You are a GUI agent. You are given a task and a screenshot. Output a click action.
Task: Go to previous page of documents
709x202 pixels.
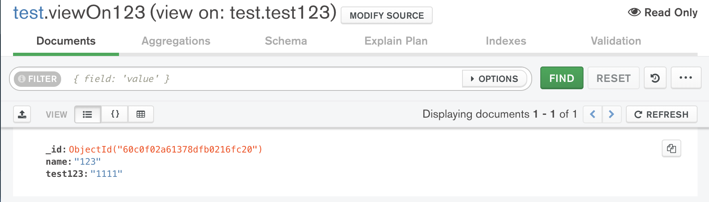592,114
